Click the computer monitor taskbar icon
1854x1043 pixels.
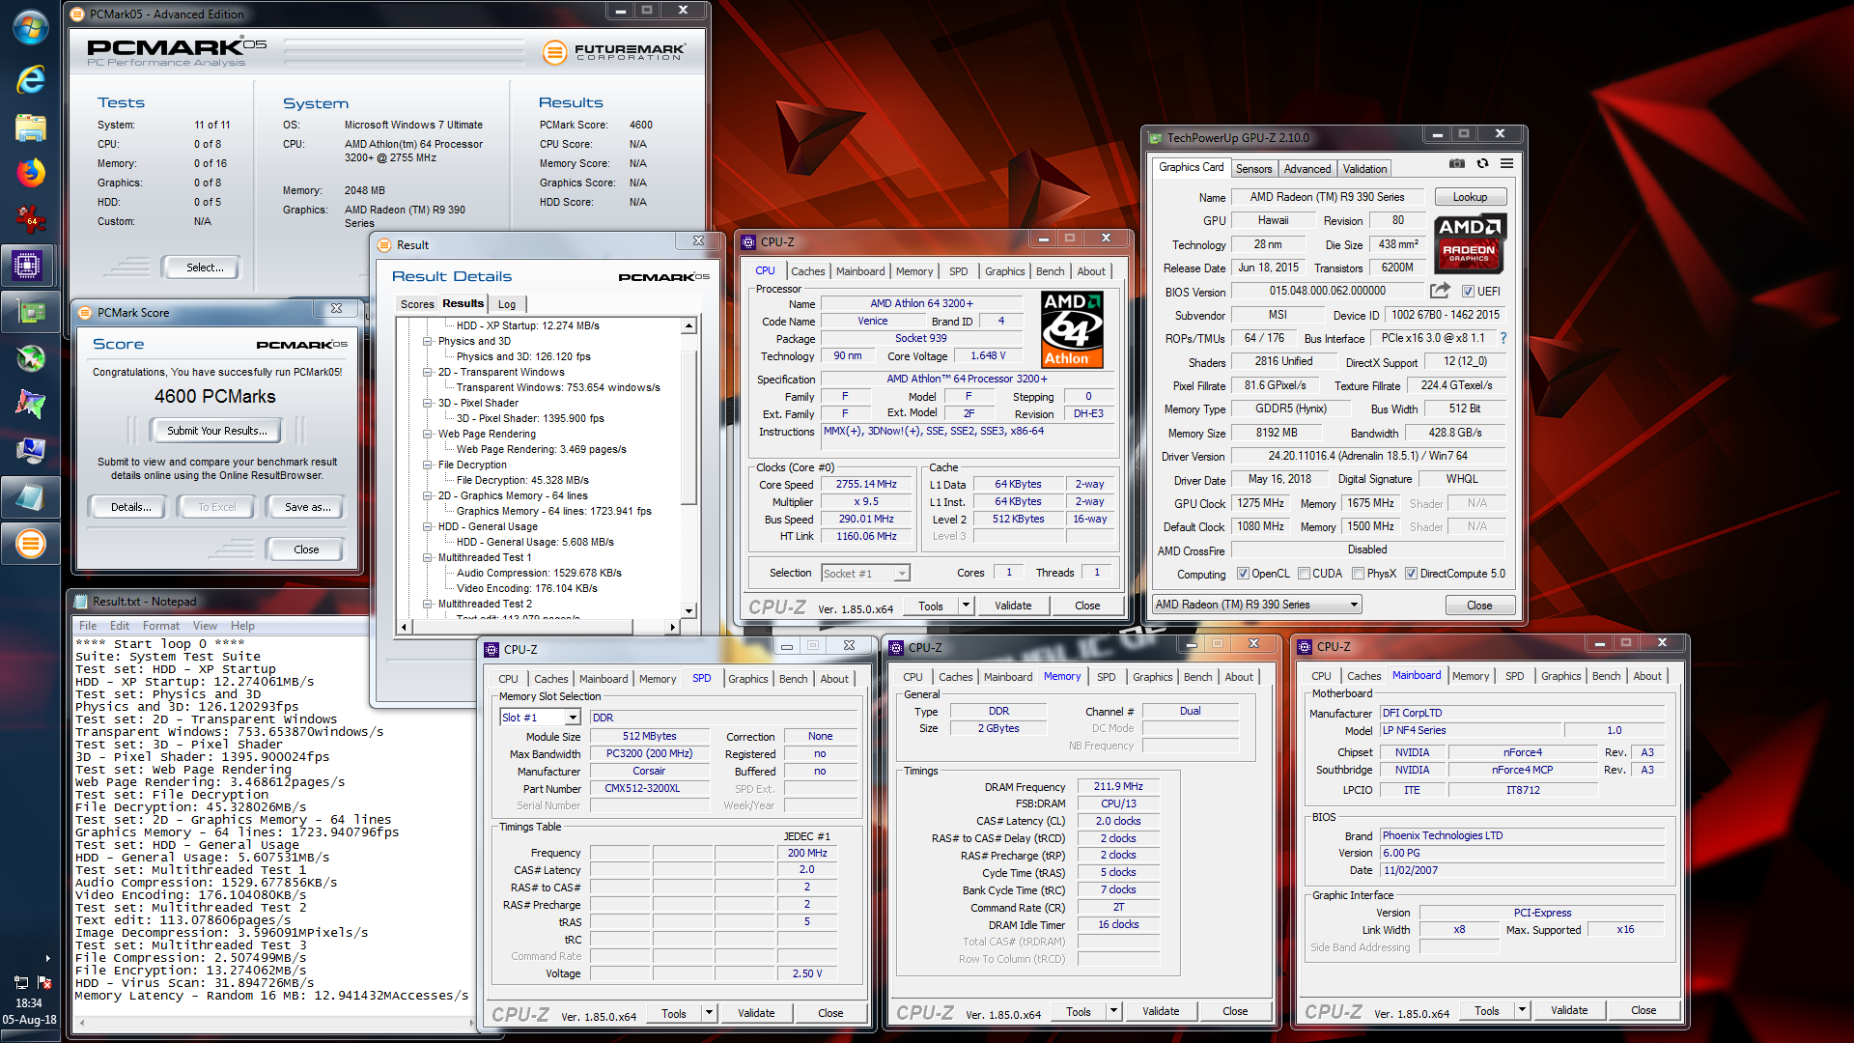pos(31,451)
